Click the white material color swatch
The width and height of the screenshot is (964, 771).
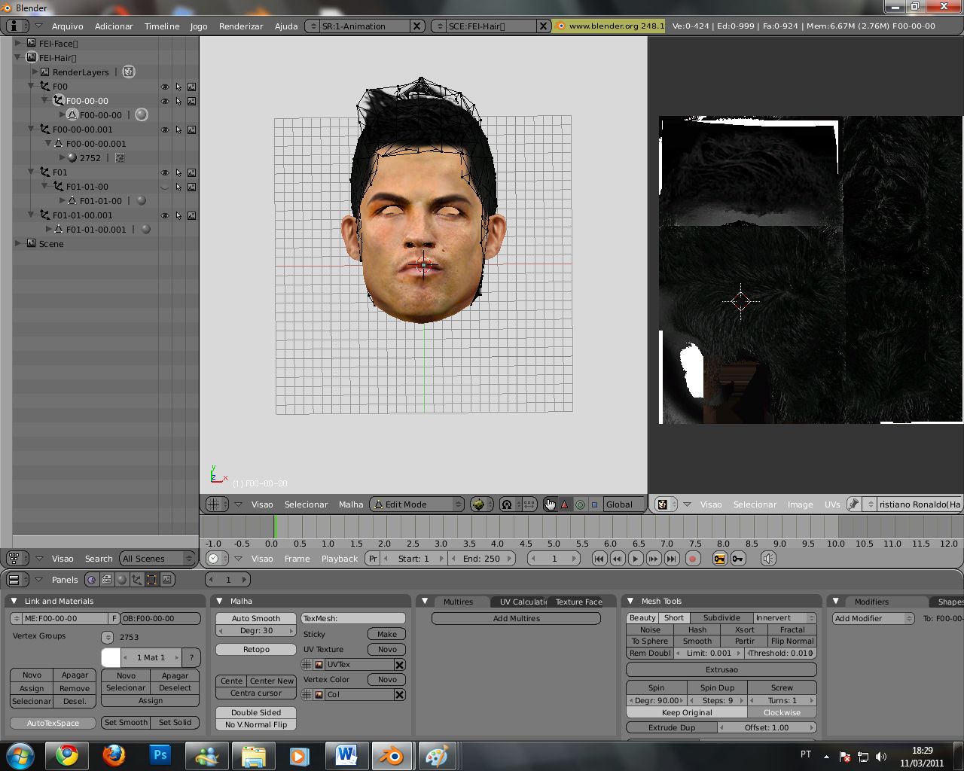[x=111, y=657]
